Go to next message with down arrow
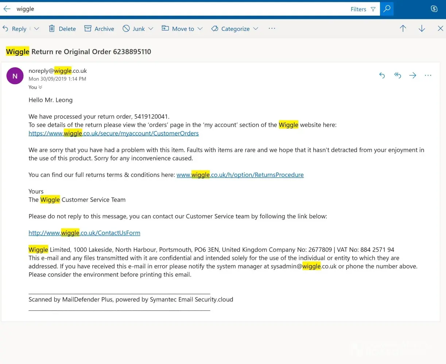The width and height of the screenshot is (446, 364). (x=422, y=29)
